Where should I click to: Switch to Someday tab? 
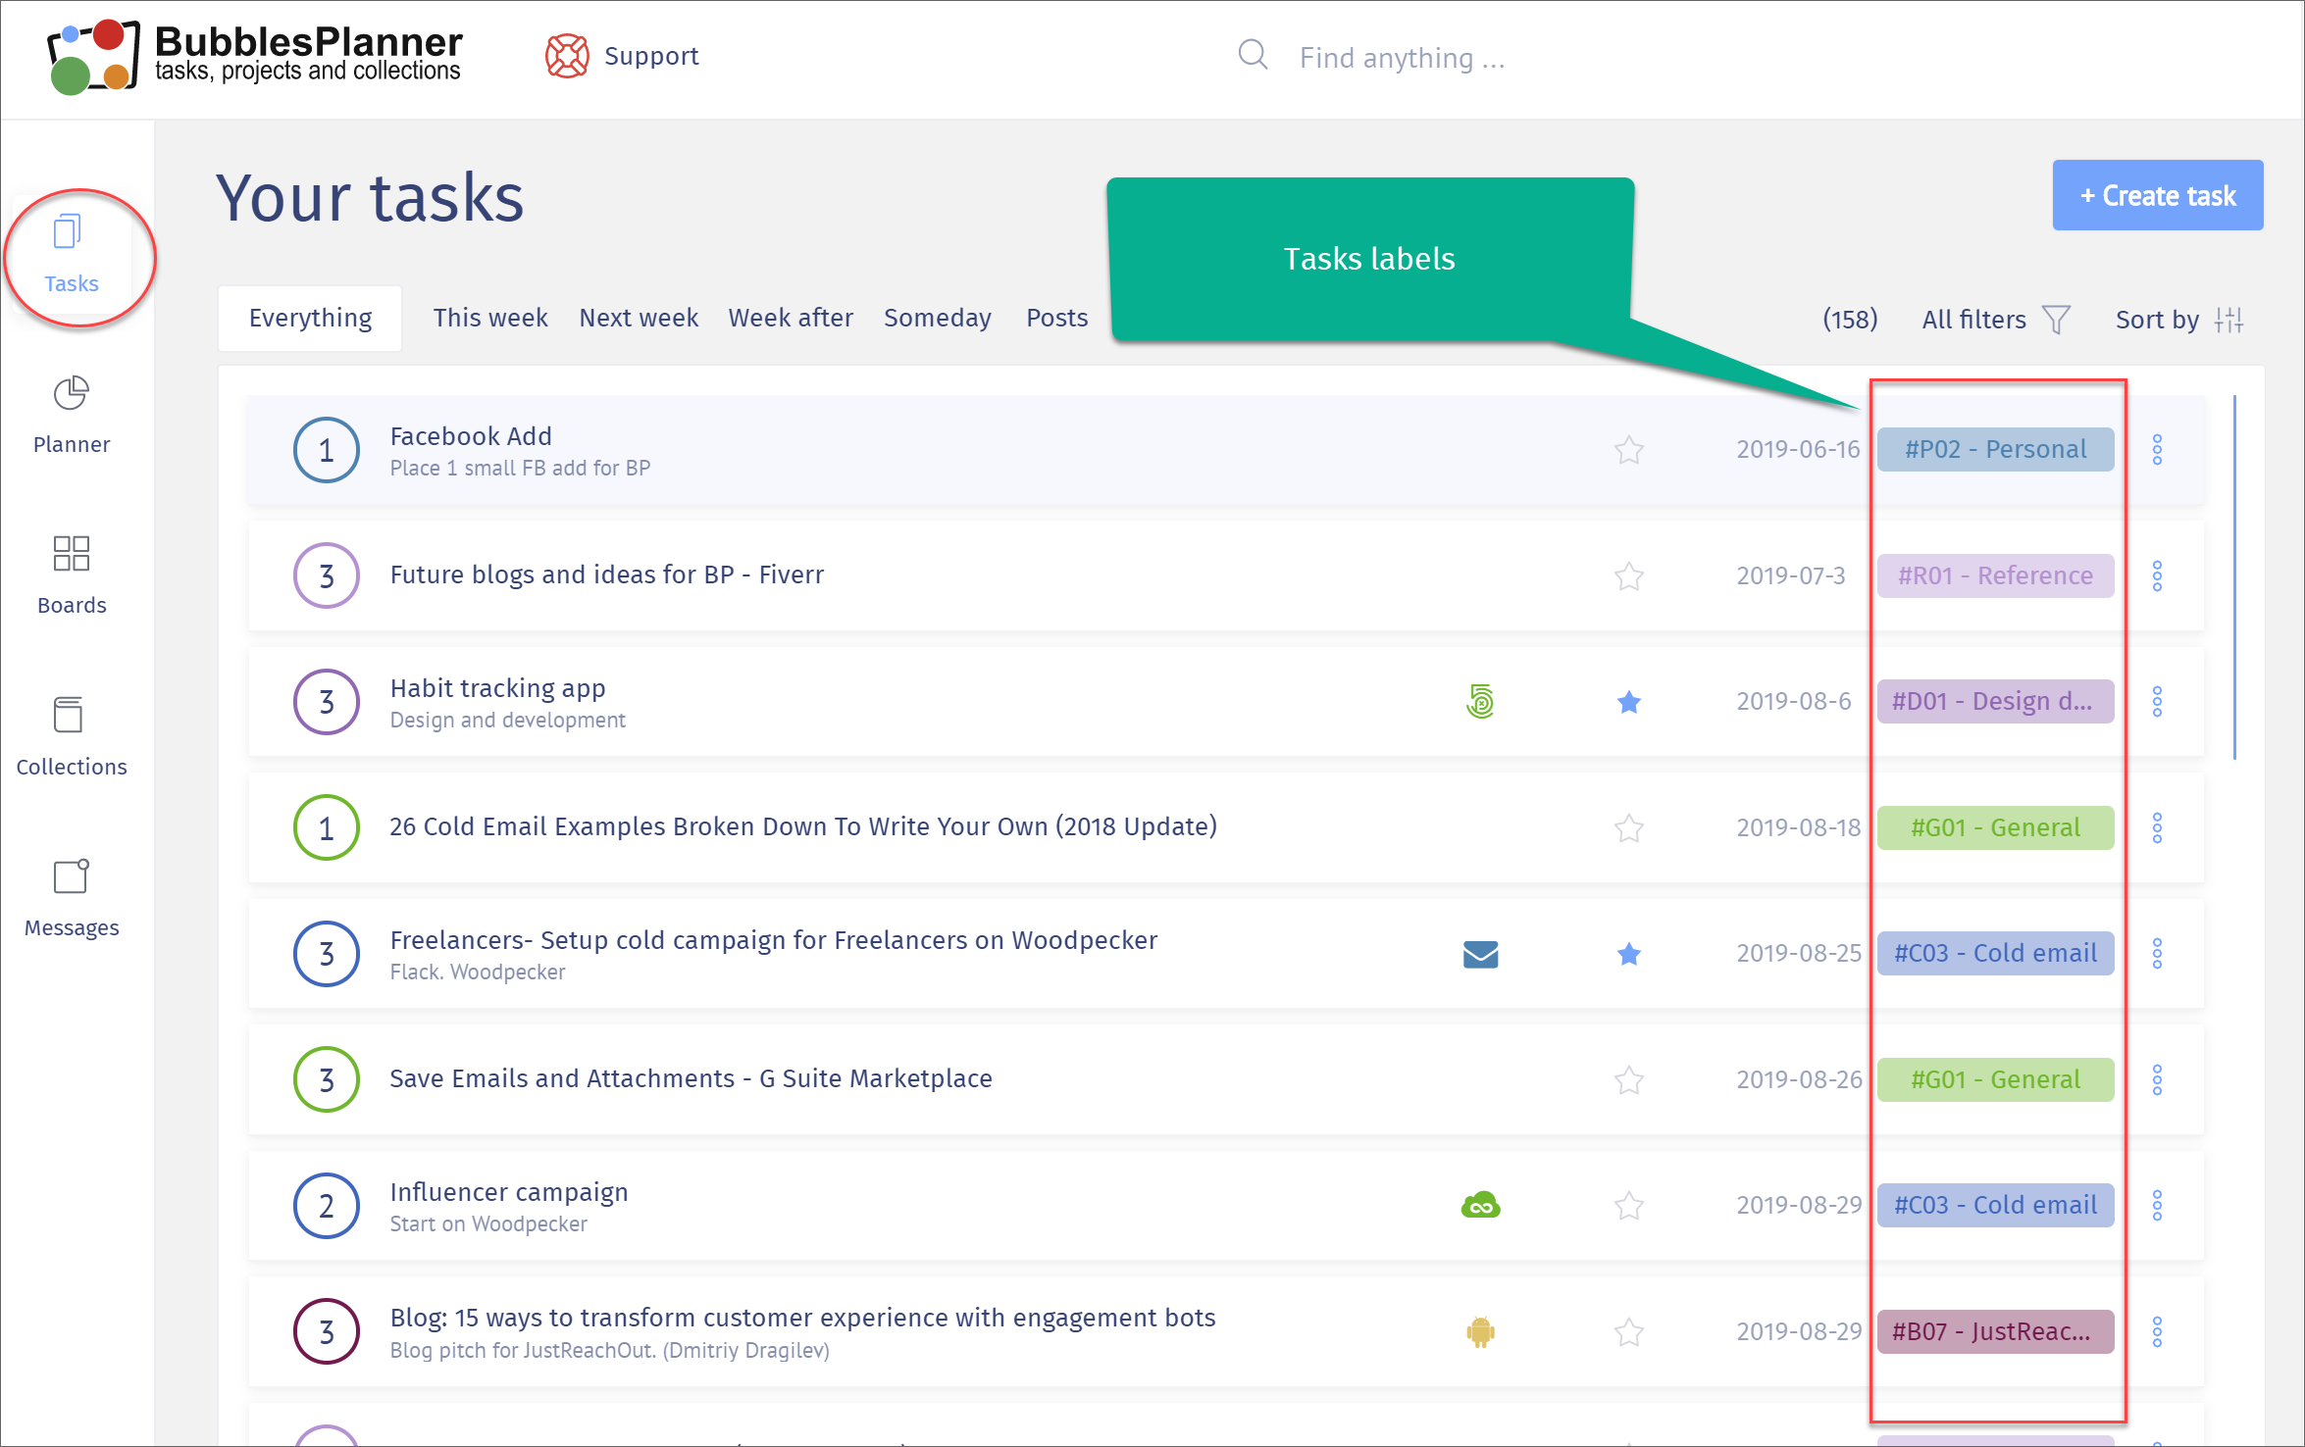tap(938, 318)
